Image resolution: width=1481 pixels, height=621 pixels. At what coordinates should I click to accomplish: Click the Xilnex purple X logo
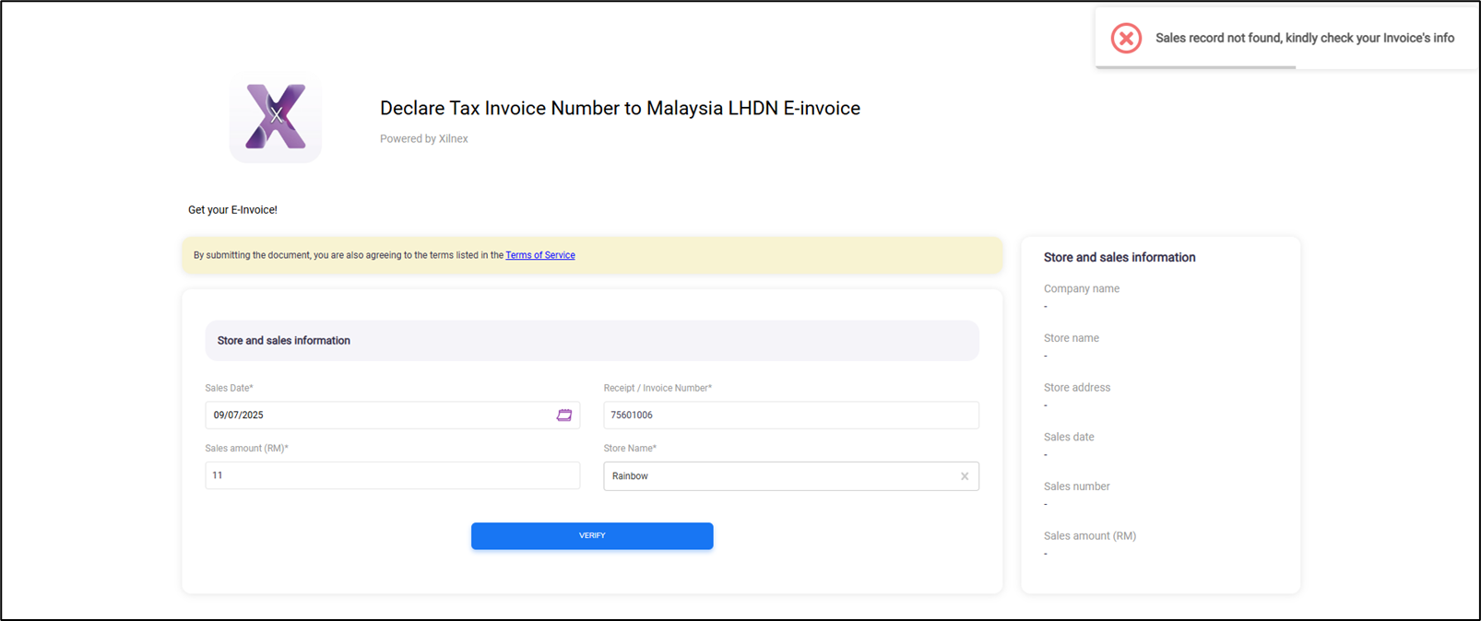276,117
